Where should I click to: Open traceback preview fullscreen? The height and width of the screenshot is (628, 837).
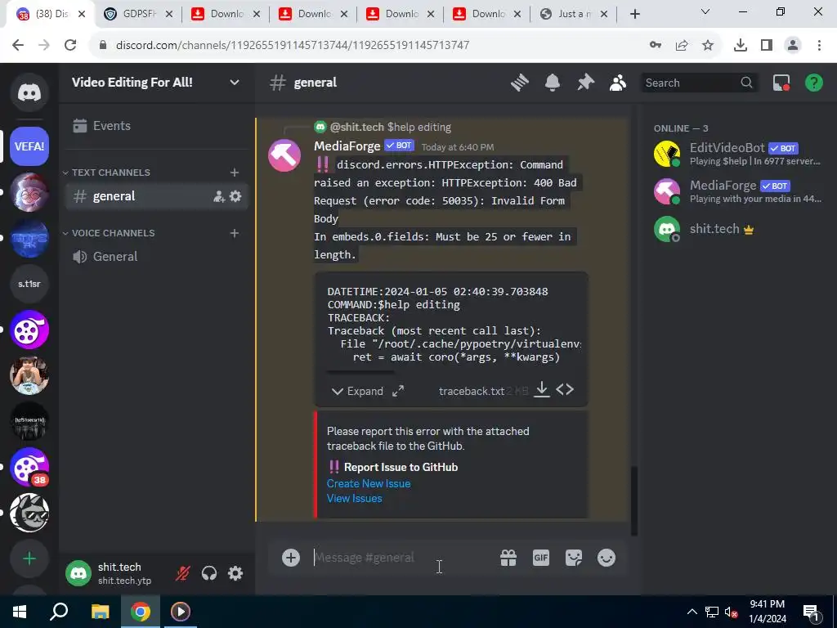click(398, 391)
